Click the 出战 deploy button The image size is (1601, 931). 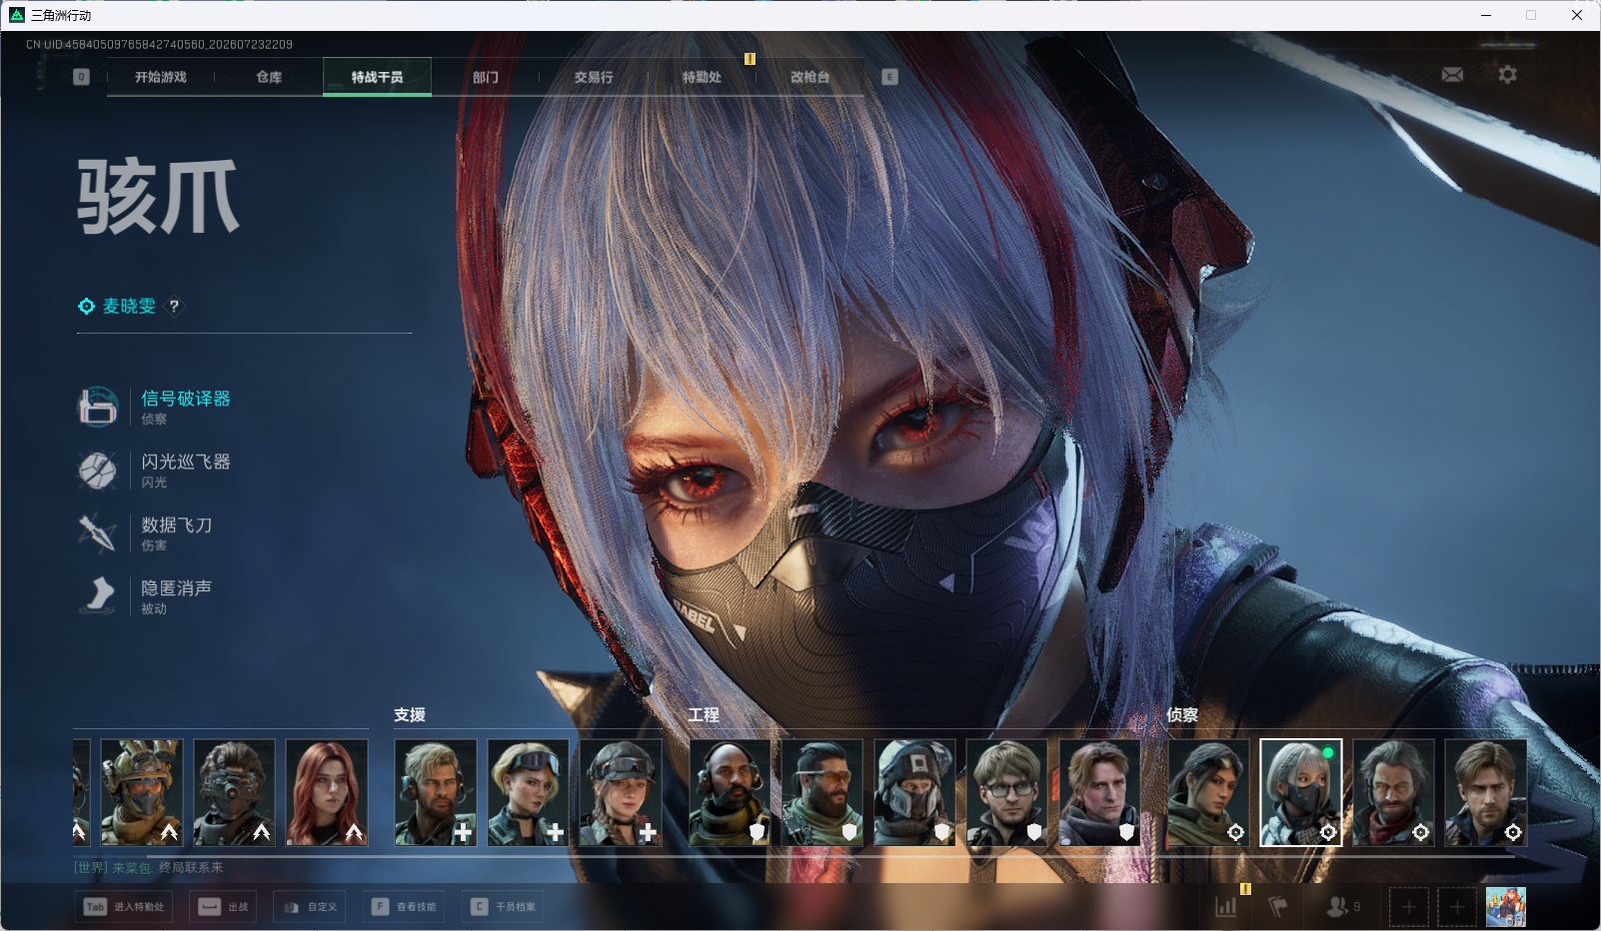point(224,907)
